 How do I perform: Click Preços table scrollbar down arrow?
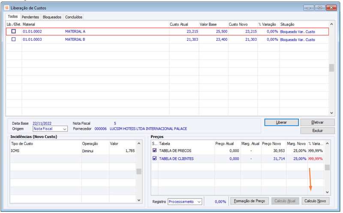click(327, 192)
